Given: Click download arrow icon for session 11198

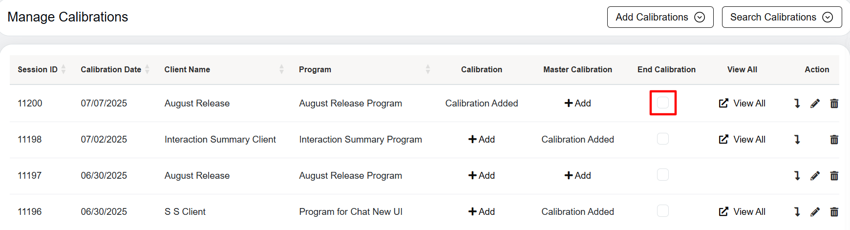Looking at the screenshot, I should (x=797, y=140).
